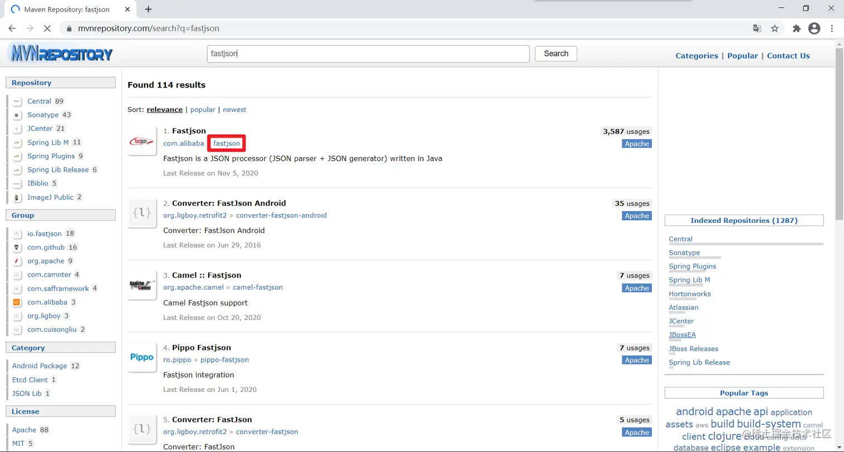The width and height of the screenshot is (844, 452).
Task: Open the Popular link in header
Action: 742,56
